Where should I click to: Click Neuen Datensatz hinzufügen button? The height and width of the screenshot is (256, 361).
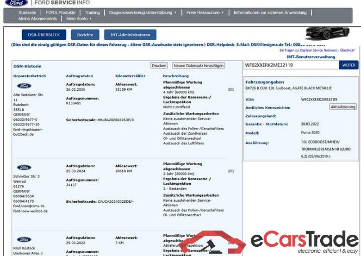pos(199,66)
